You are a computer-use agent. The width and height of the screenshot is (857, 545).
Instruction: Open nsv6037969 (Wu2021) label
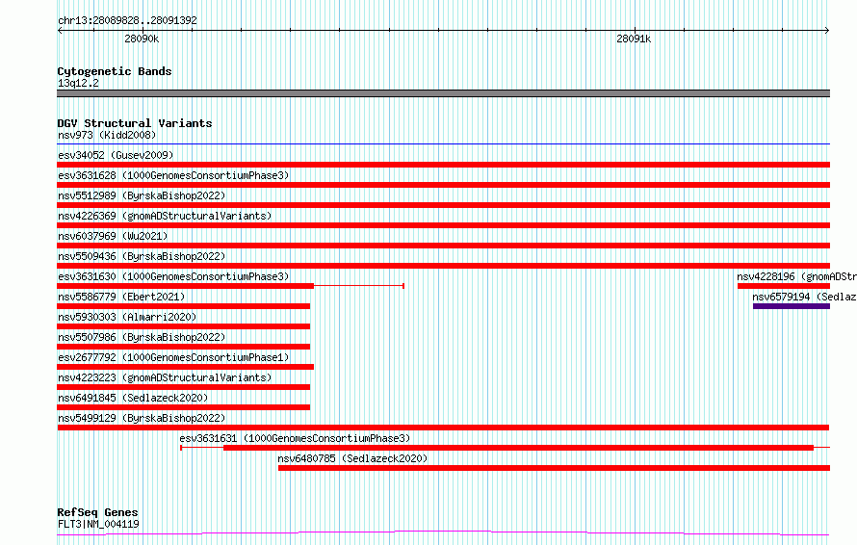point(113,236)
